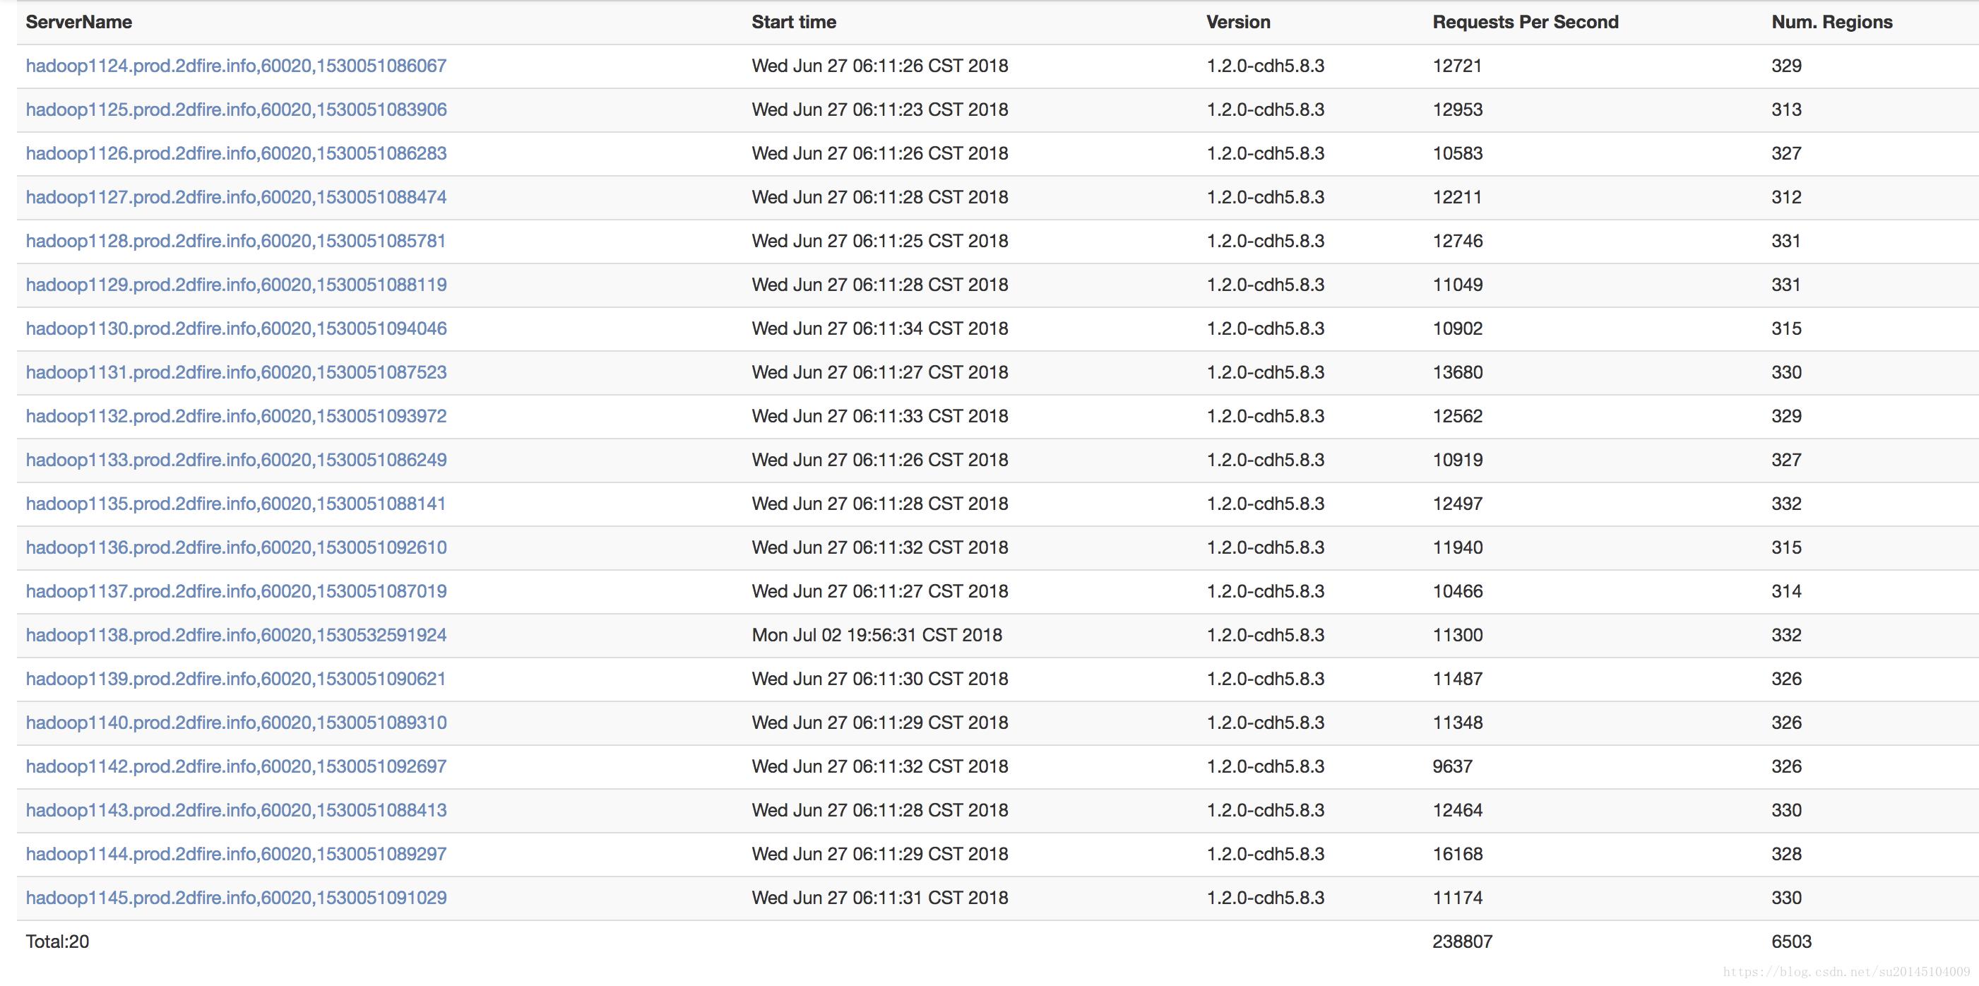This screenshot has height=986, width=1979.
Task: Open the hadoop1130 region server link
Action: coord(236,329)
